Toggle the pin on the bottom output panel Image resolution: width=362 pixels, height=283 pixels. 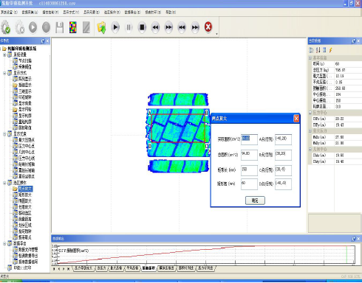[354, 239]
